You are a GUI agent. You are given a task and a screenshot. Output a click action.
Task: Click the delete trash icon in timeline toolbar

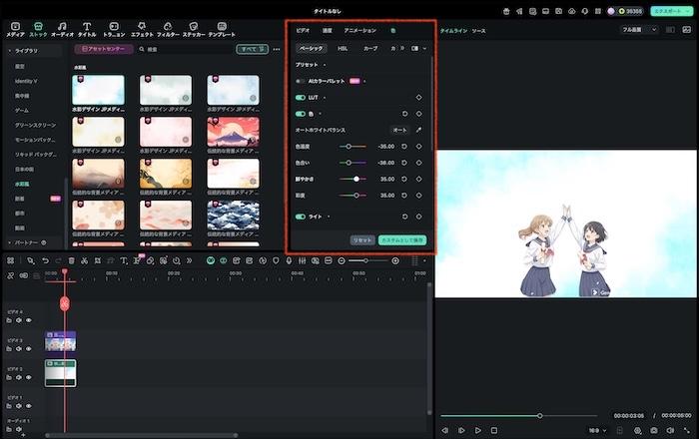pos(71,261)
